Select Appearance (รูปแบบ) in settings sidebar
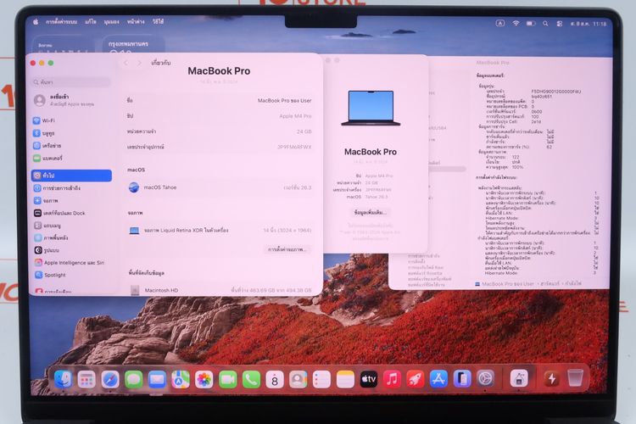The height and width of the screenshot is (424, 636). 71,250
